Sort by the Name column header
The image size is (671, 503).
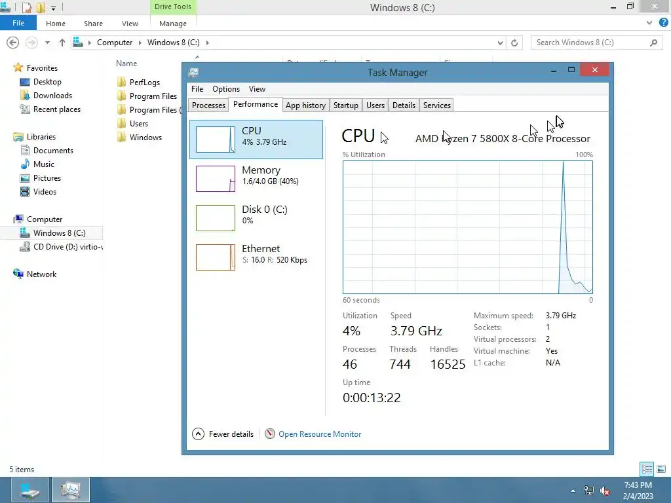pyautogui.click(x=126, y=64)
